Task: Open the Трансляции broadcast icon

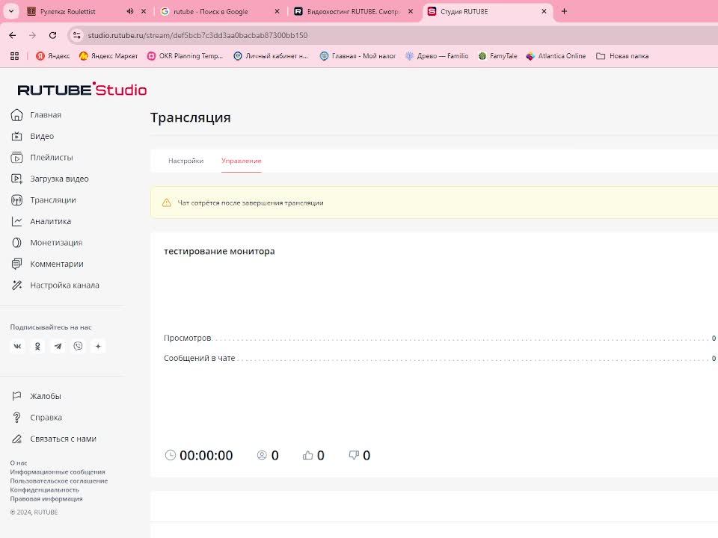Action: pos(16,200)
